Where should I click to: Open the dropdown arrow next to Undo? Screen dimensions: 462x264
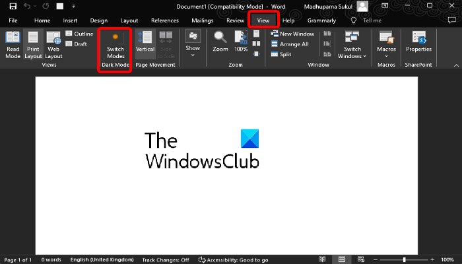click(x=35, y=6)
